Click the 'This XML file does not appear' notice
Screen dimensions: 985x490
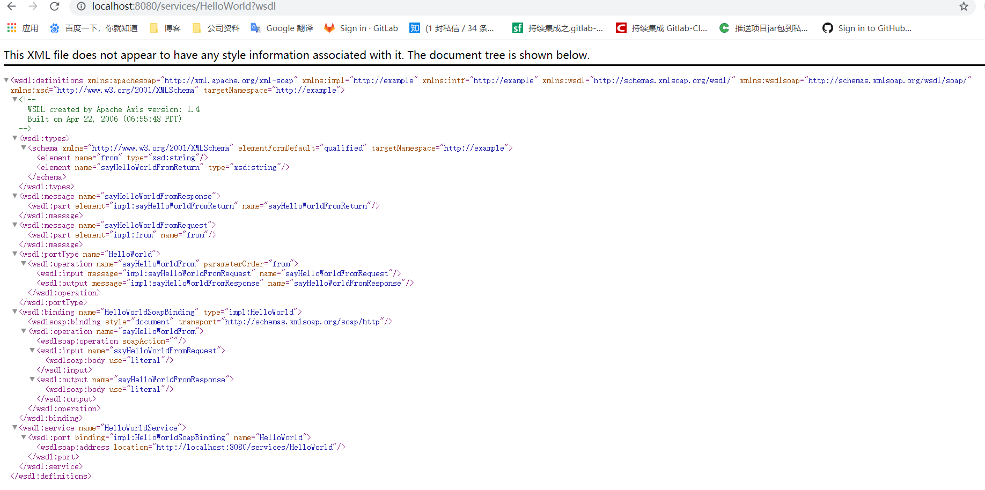[x=297, y=55]
